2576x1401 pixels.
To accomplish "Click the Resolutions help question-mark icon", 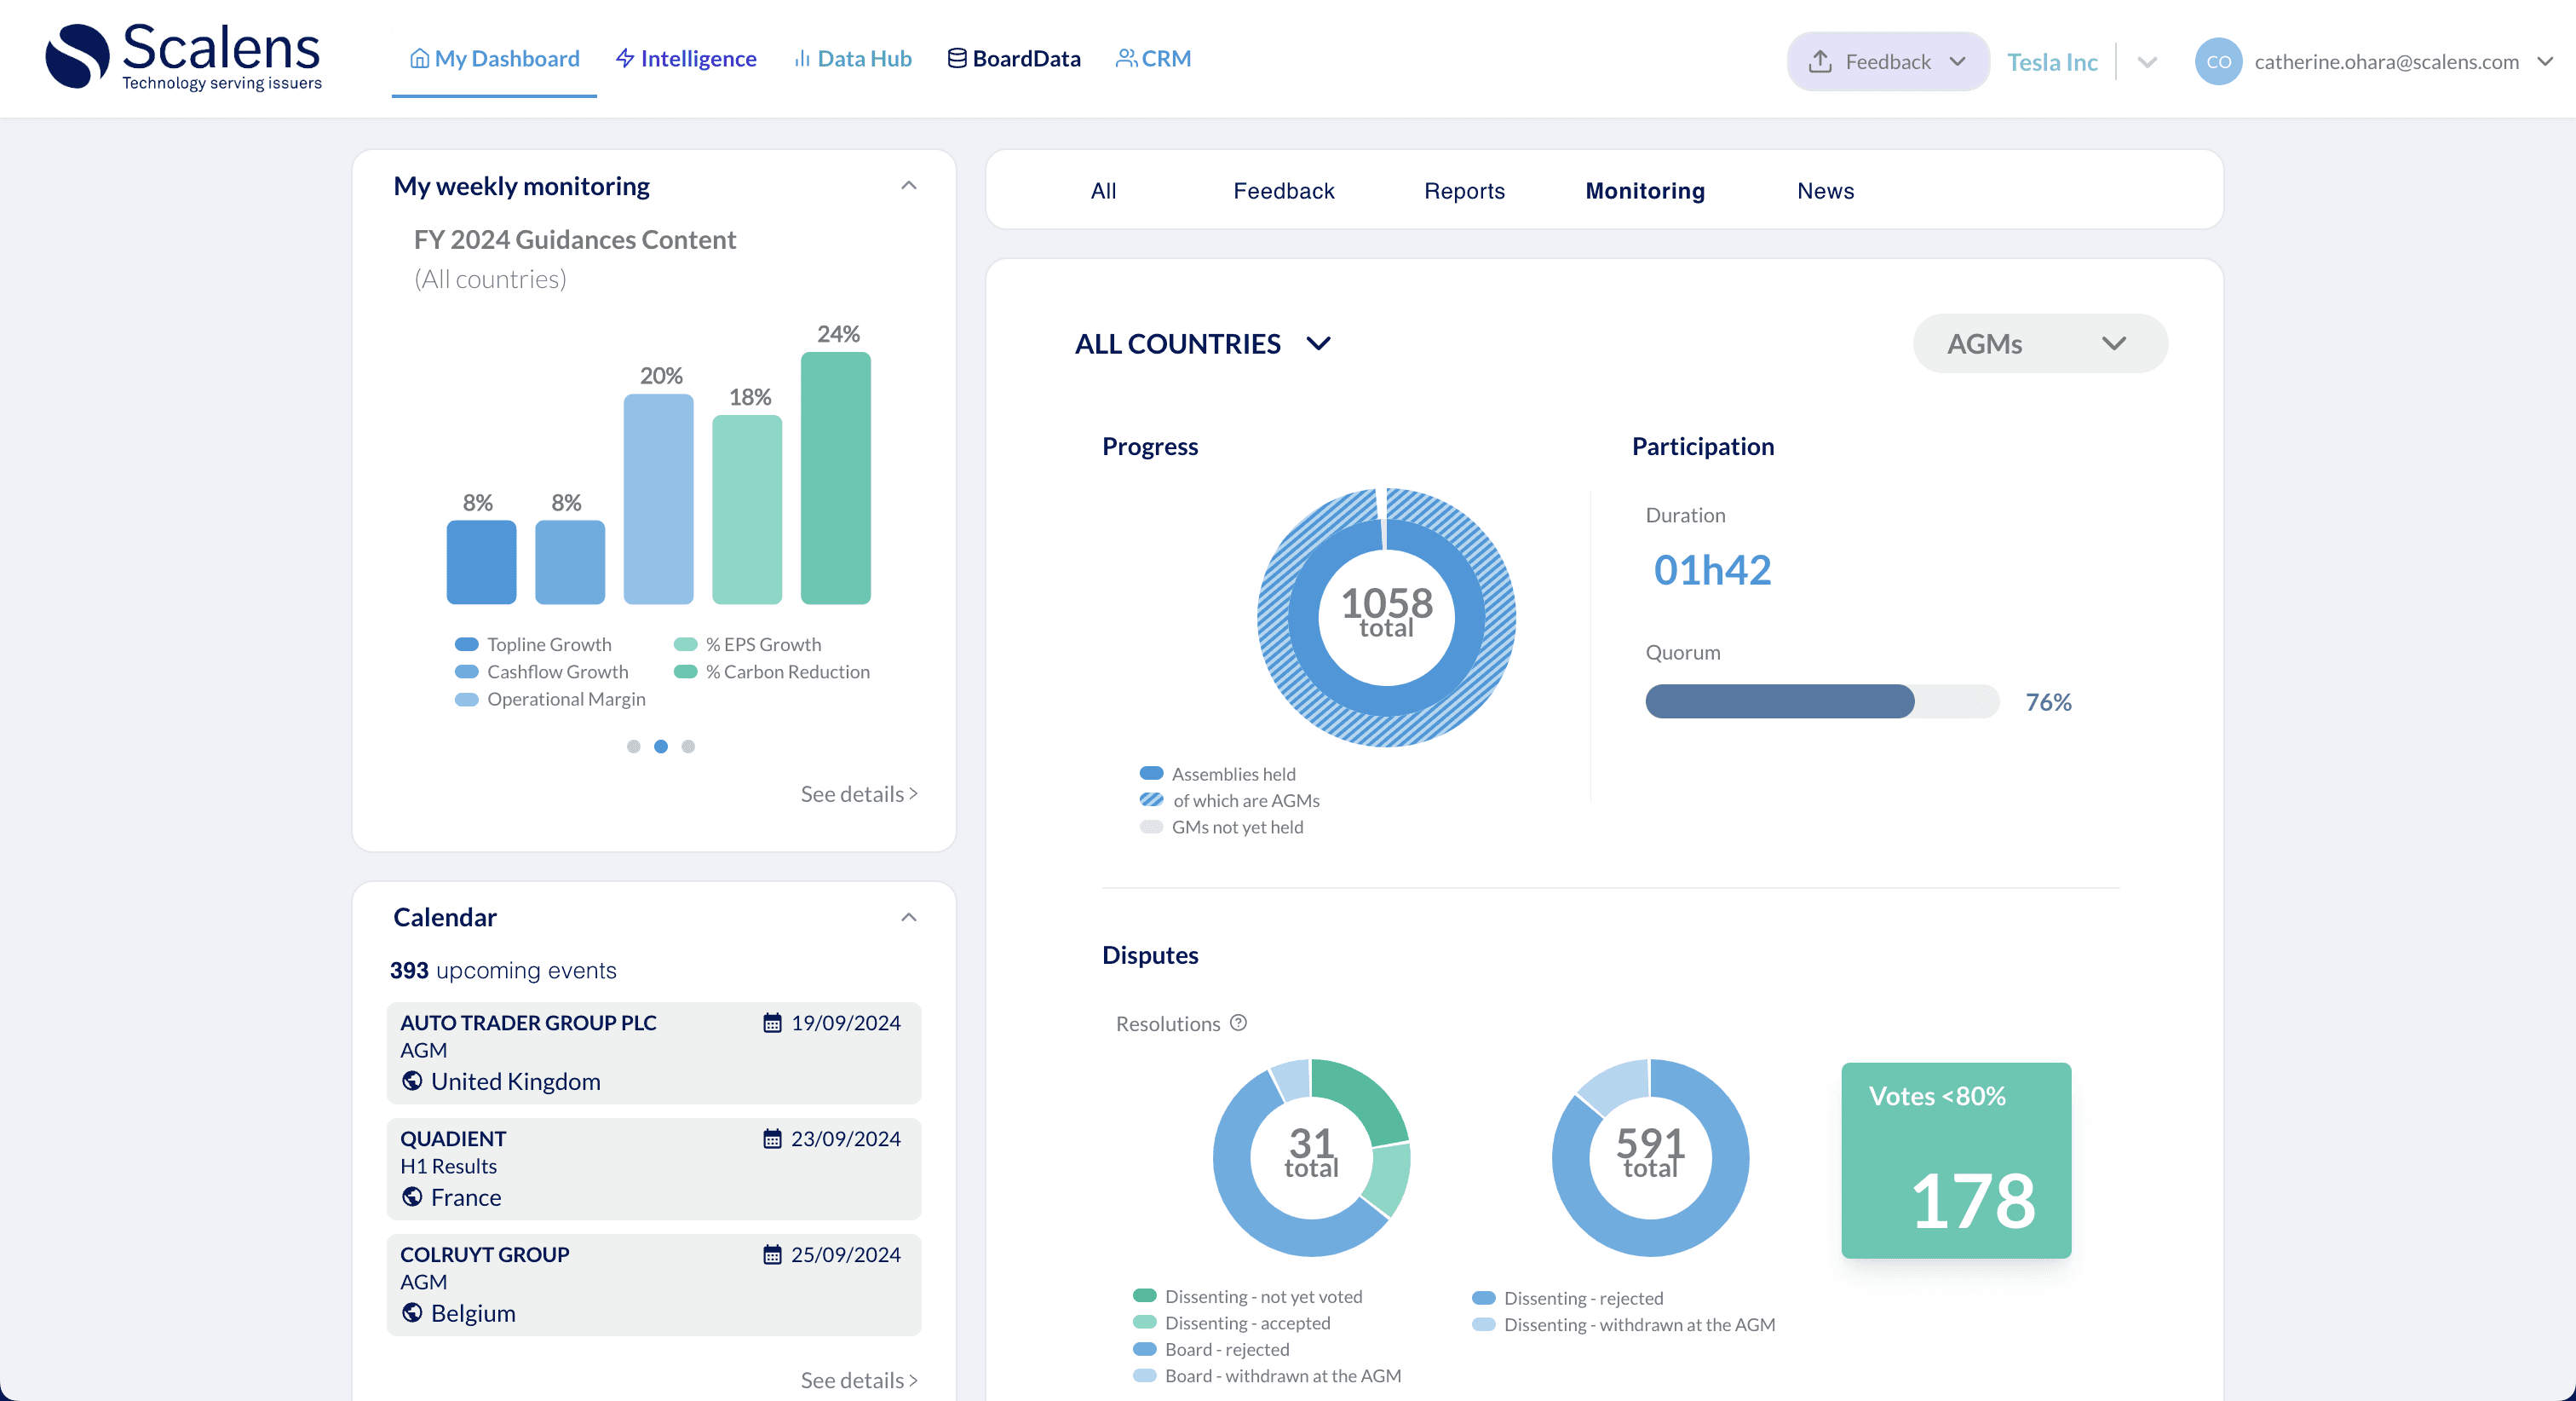I will [1238, 1023].
